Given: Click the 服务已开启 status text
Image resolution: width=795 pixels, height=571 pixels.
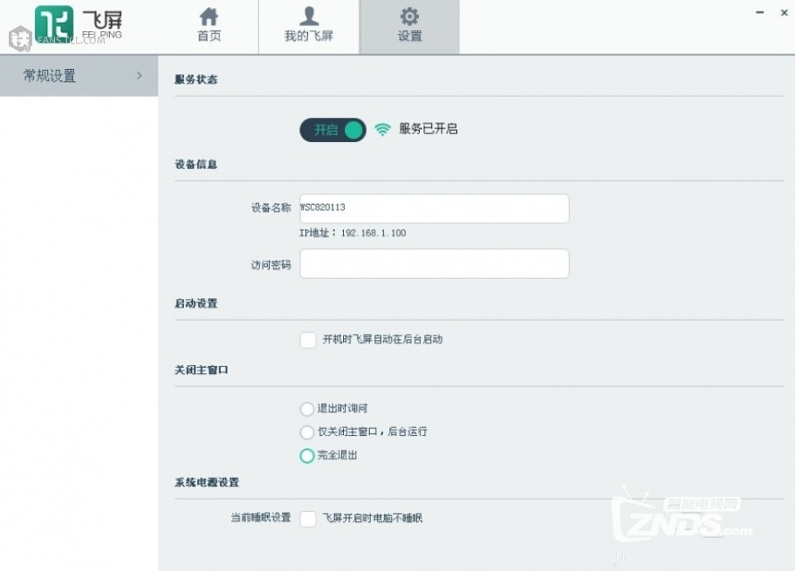Looking at the screenshot, I should coord(428,129).
